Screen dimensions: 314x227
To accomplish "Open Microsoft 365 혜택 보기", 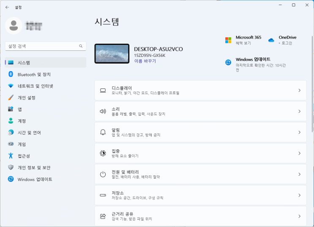I will (243, 43).
